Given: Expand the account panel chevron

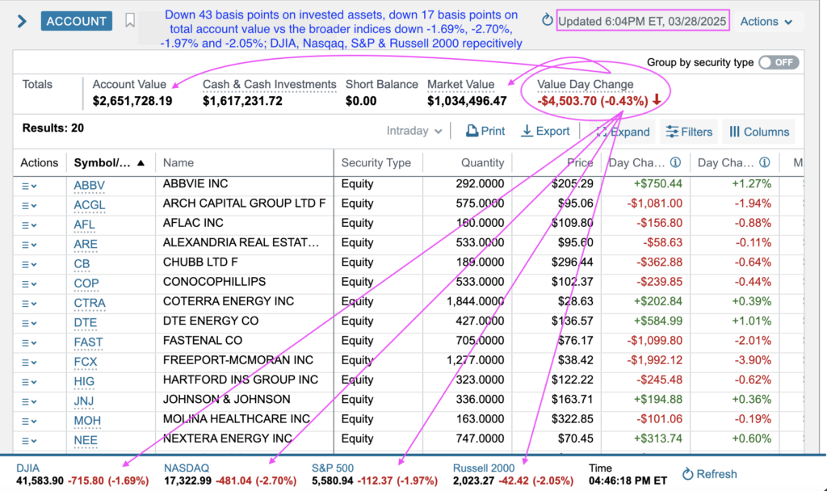Looking at the screenshot, I should click(22, 21).
